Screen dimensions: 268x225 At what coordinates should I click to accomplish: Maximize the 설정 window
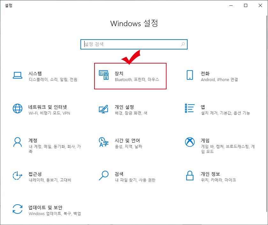[x=246, y=5]
